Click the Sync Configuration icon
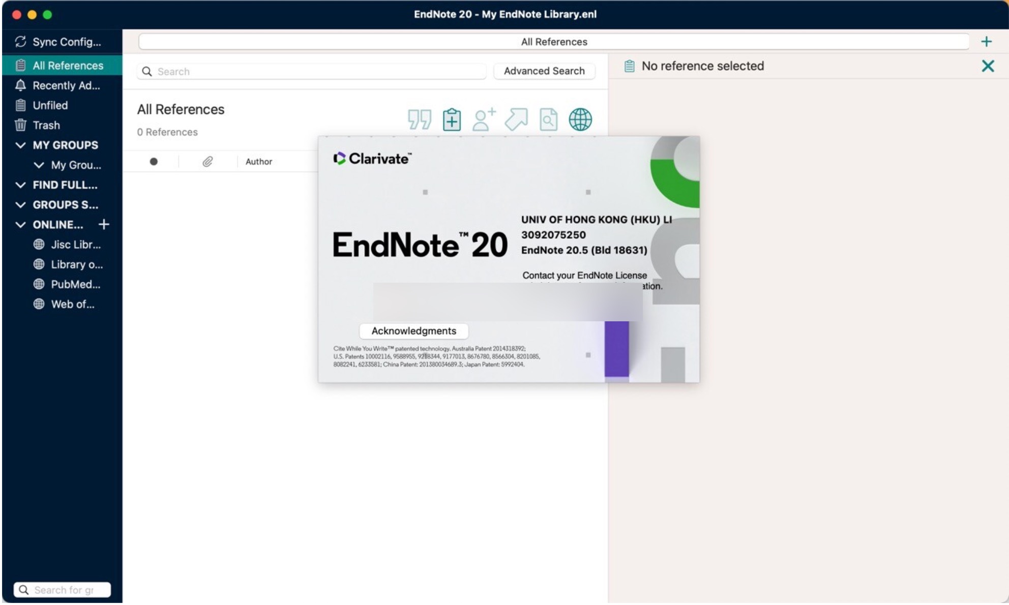Viewport: 1009px width, 605px height. click(21, 42)
